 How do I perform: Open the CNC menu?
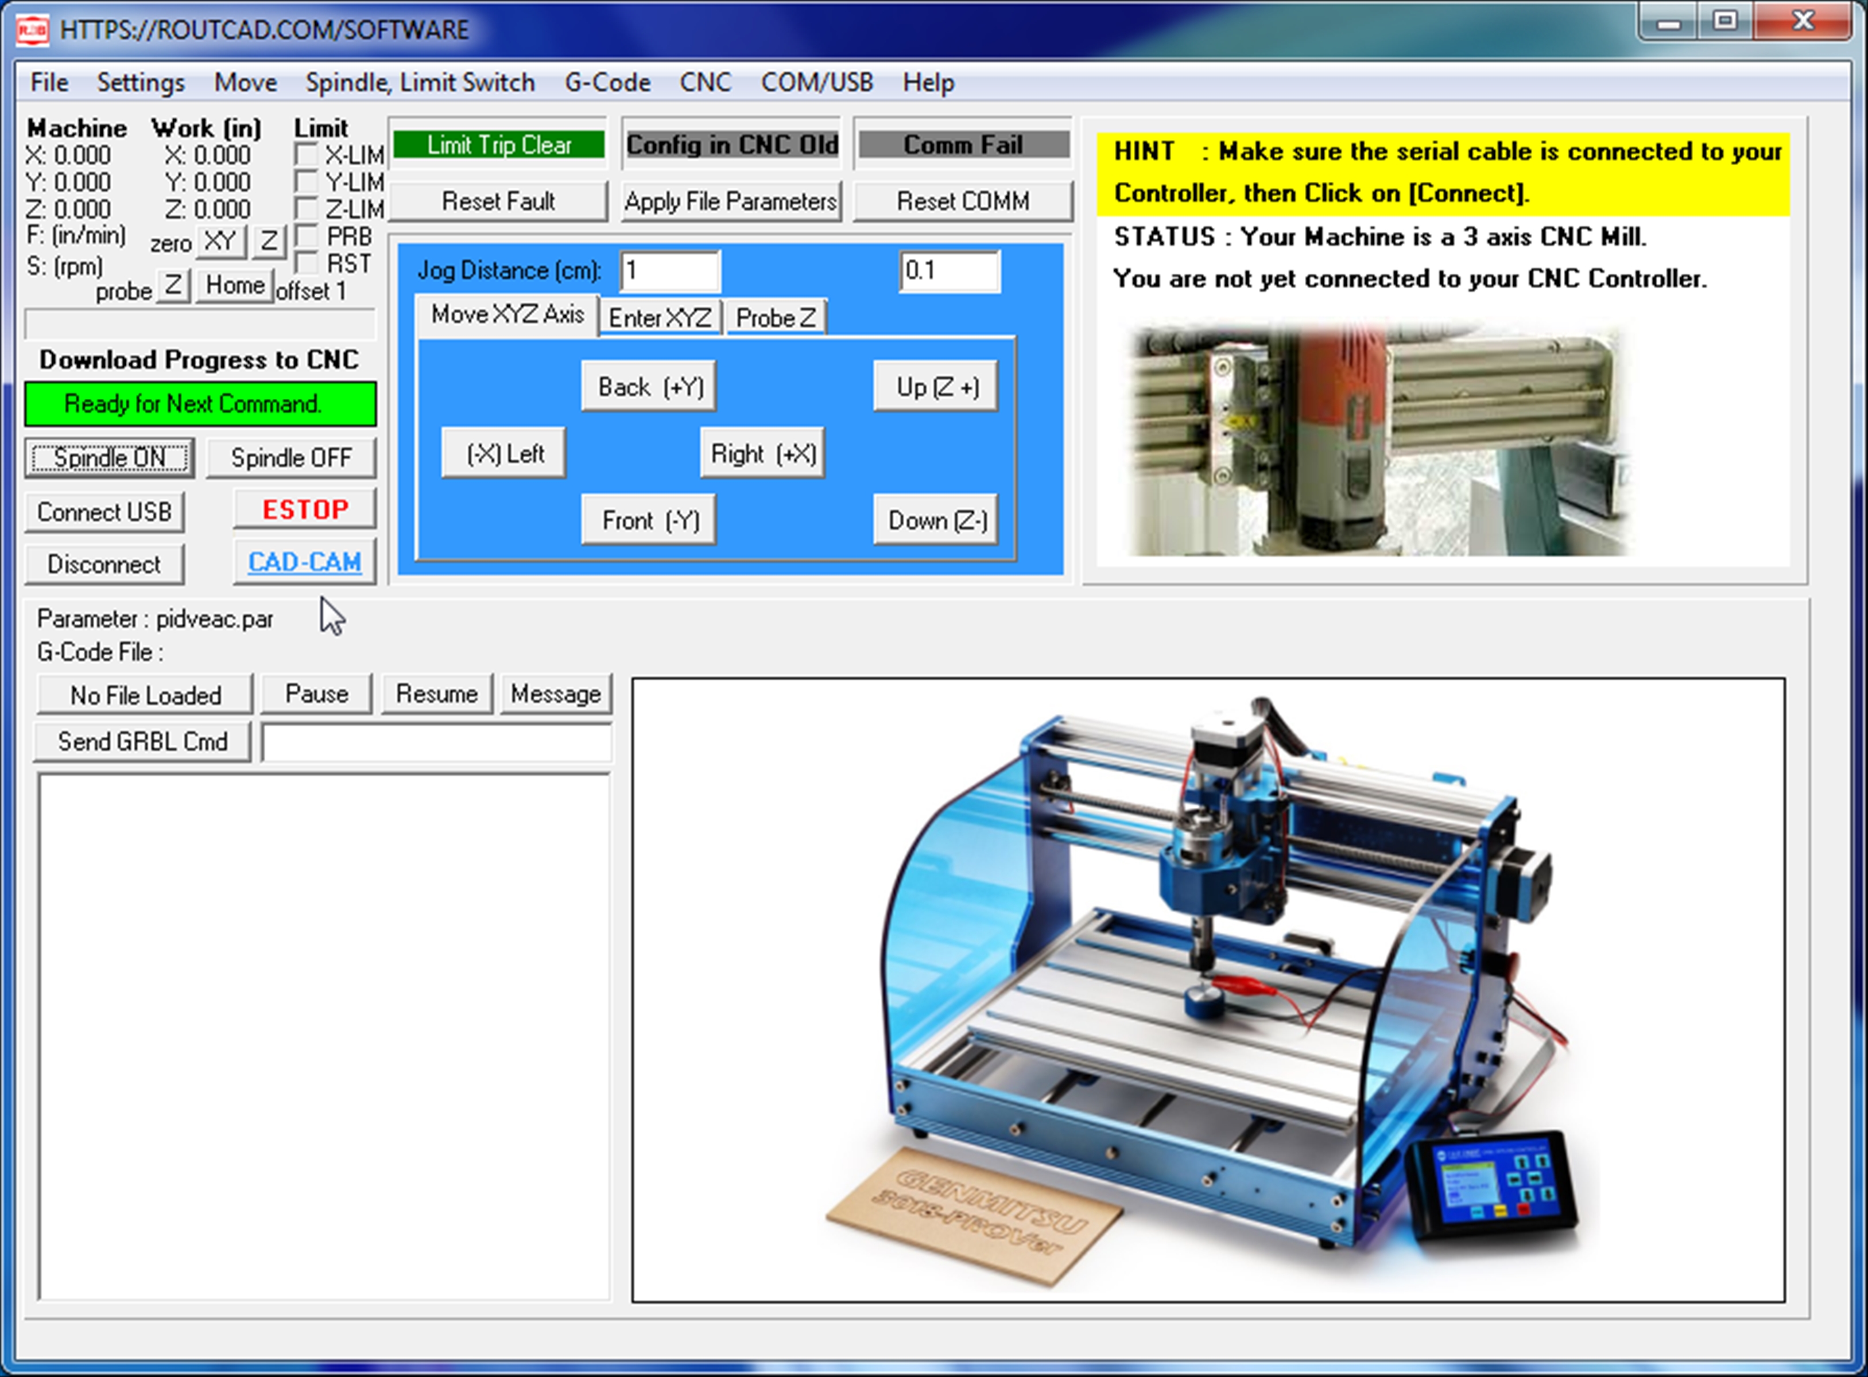[705, 83]
